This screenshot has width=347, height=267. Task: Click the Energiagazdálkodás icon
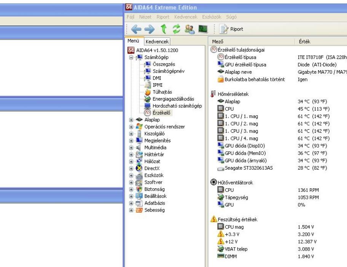(147, 99)
